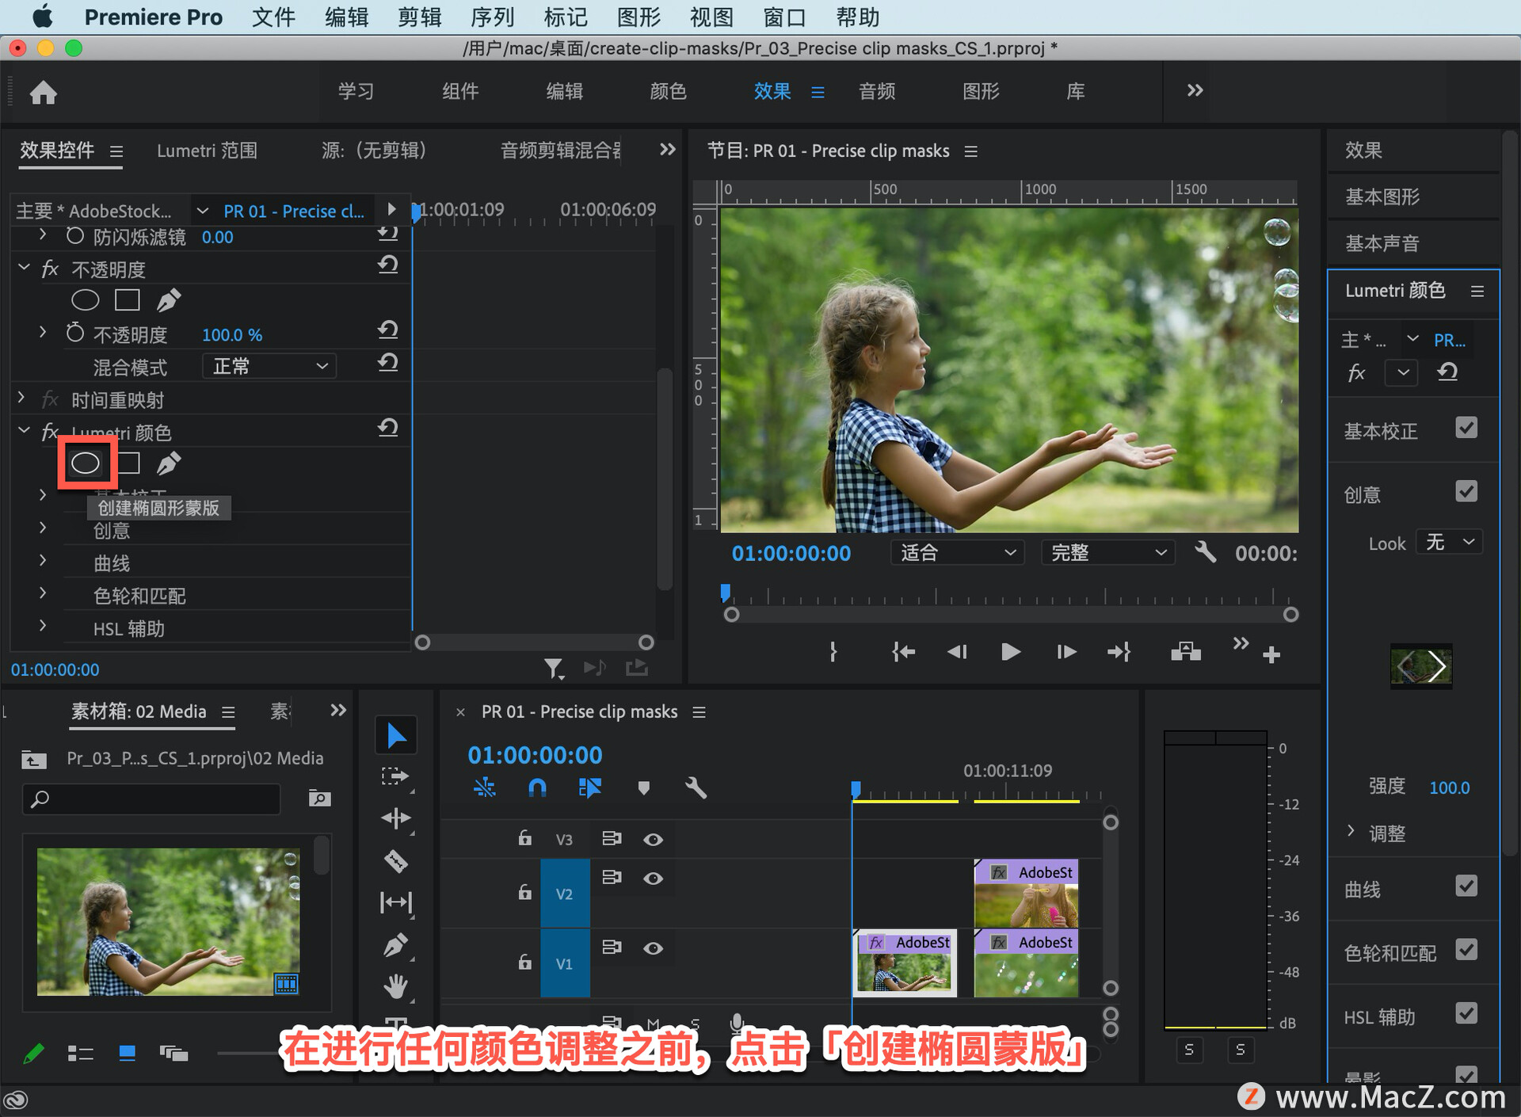Create rectangle mask under Opacity effect
Viewport: 1521px width, 1117px height.
[128, 300]
